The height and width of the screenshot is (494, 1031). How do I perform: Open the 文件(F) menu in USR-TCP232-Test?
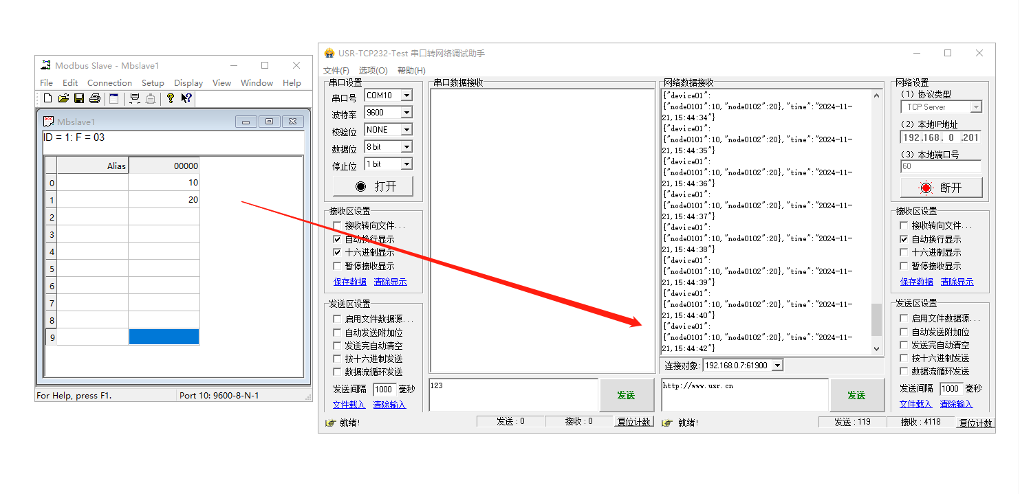coord(336,70)
